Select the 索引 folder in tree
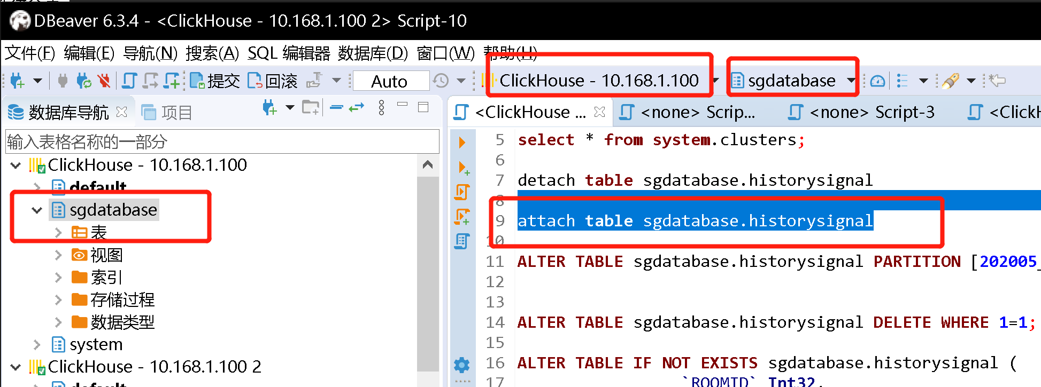1041x387 pixels. [x=106, y=278]
